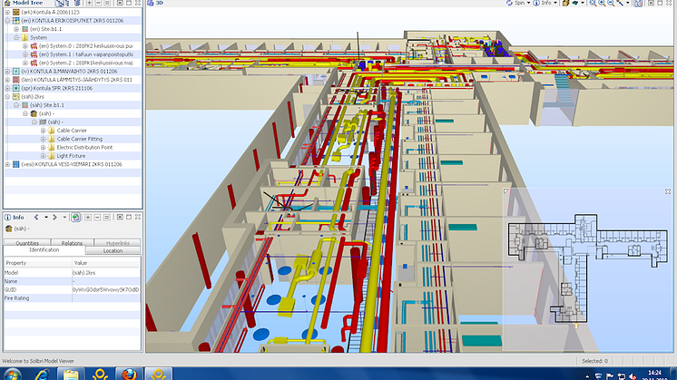The image size is (677, 380).
Task: Click the Property column header
Action: pos(38,263)
